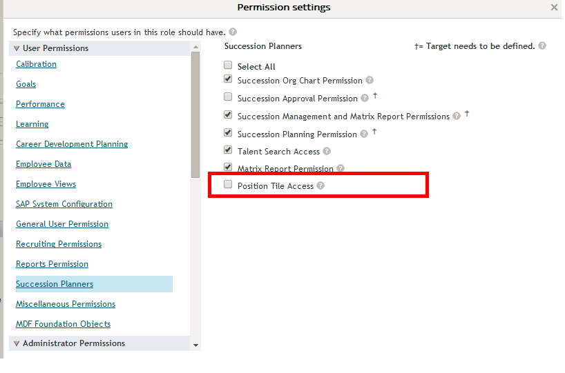Click help icon next to Succession Org Chart Permission
This screenshot has width=565, height=373.
370,80
